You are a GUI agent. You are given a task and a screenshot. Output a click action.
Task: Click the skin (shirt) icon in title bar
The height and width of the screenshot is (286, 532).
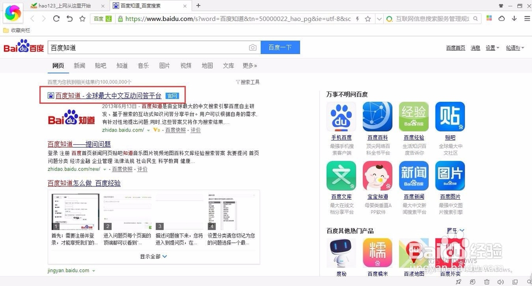tap(501, 6)
